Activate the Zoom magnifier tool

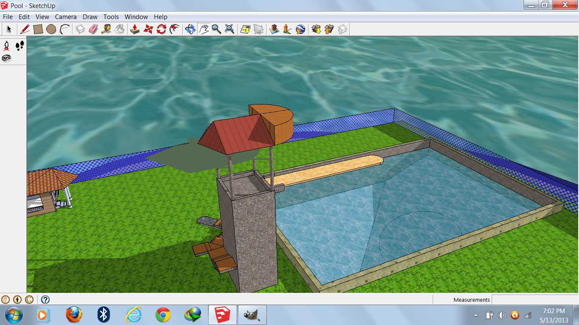point(217,29)
